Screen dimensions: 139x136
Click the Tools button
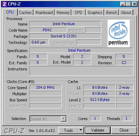[x=68, y=130]
